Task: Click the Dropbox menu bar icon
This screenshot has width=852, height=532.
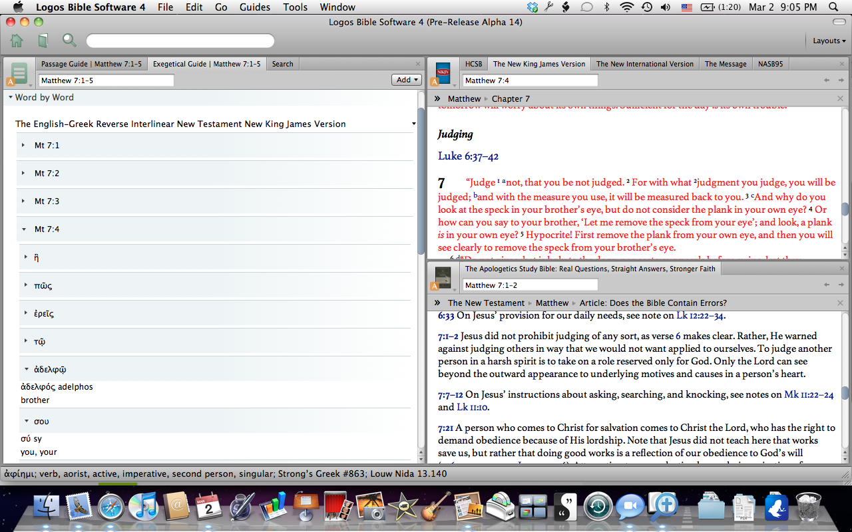Action: click(x=532, y=7)
